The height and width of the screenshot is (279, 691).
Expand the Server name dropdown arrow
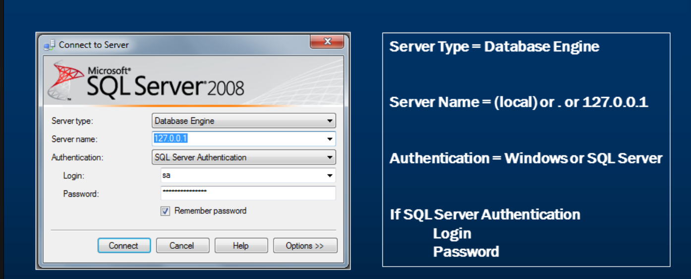(330, 139)
